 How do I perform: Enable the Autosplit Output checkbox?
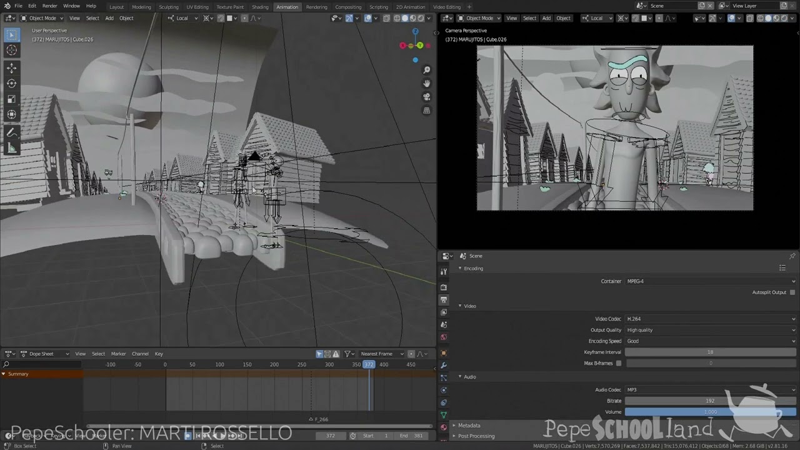[x=792, y=292]
